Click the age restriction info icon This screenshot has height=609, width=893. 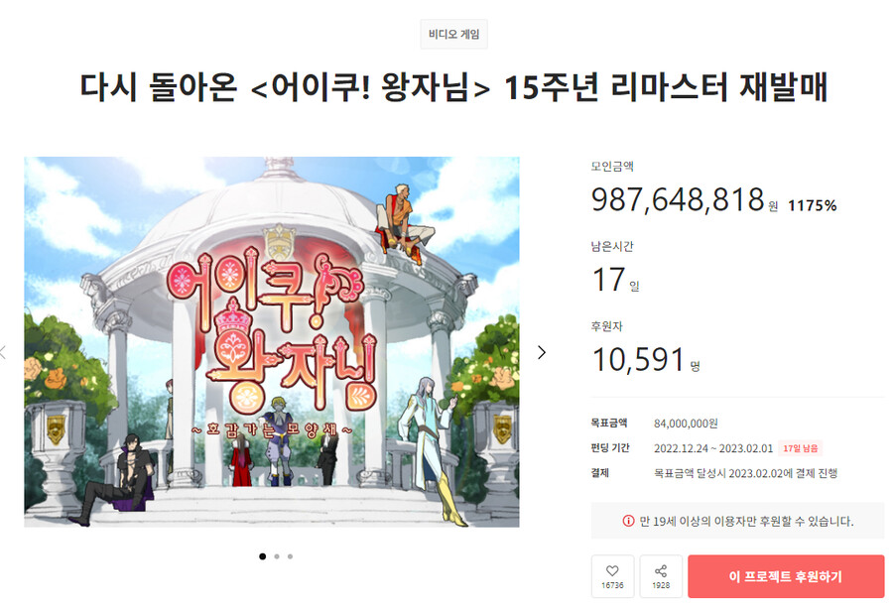pos(628,521)
